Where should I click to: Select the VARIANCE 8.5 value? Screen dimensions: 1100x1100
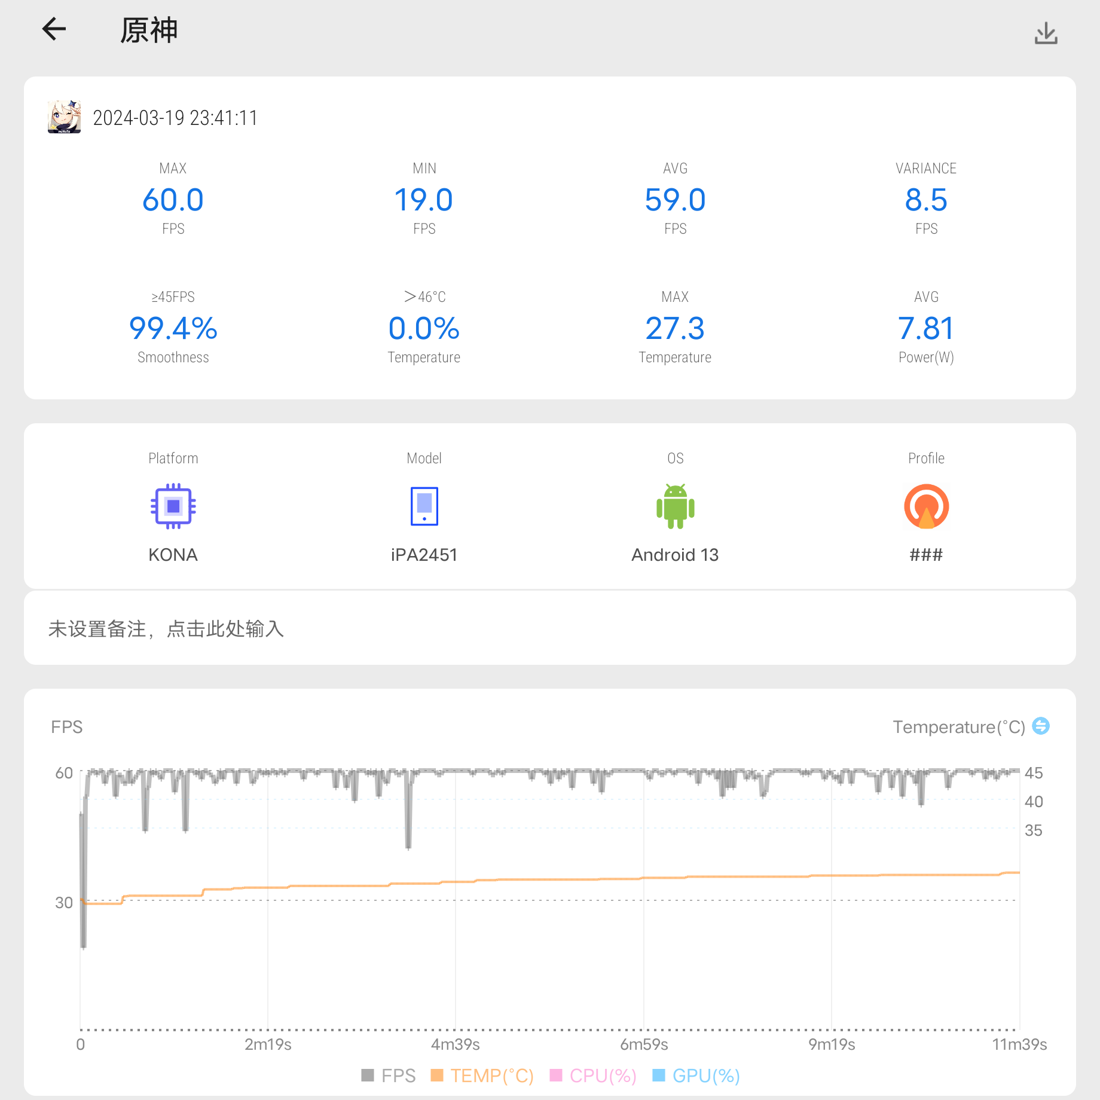pyautogui.click(x=926, y=200)
